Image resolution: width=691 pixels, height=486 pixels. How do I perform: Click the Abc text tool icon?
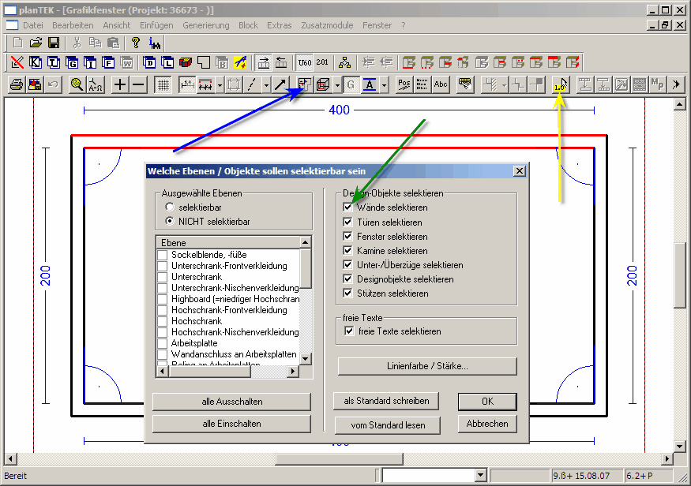[x=441, y=84]
